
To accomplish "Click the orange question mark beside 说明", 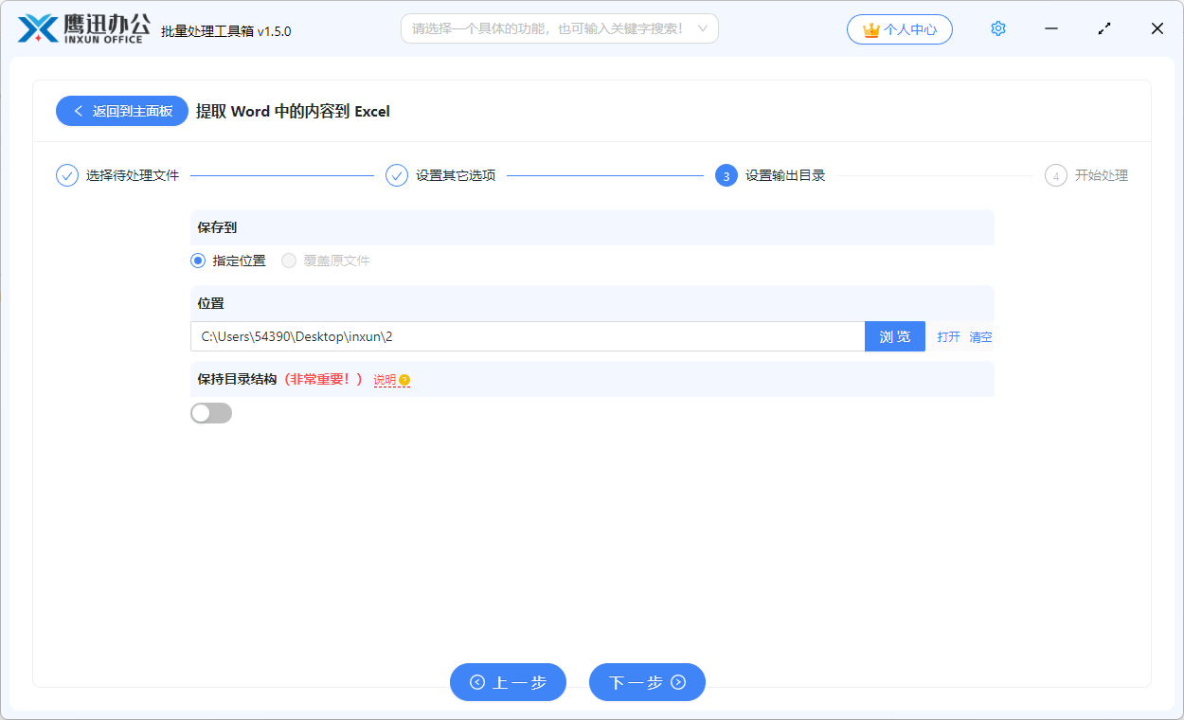I will pos(404,380).
